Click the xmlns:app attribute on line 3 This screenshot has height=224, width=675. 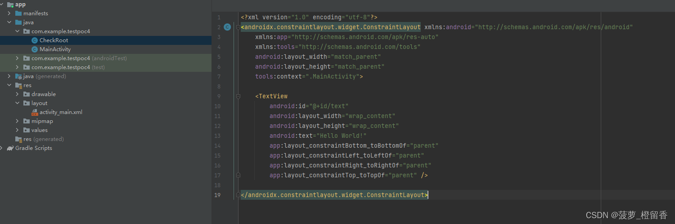coord(271,37)
